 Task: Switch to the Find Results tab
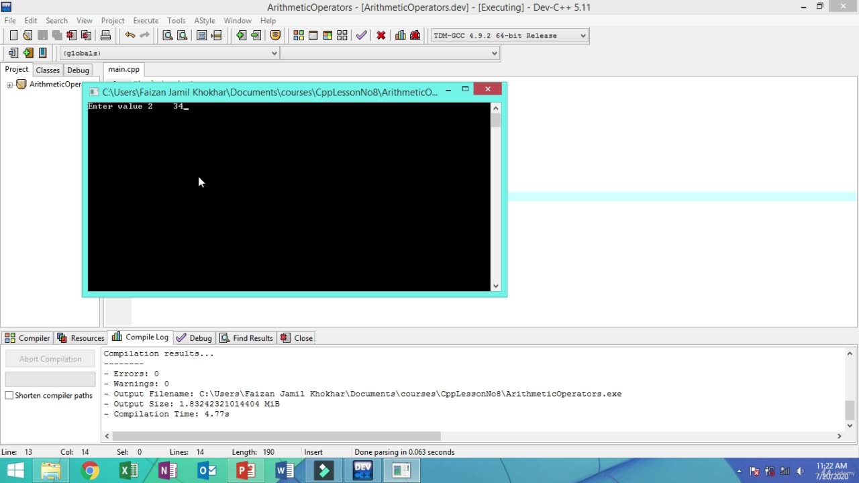click(x=246, y=338)
